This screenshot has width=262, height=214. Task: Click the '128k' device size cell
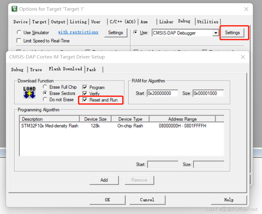coord(95,126)
